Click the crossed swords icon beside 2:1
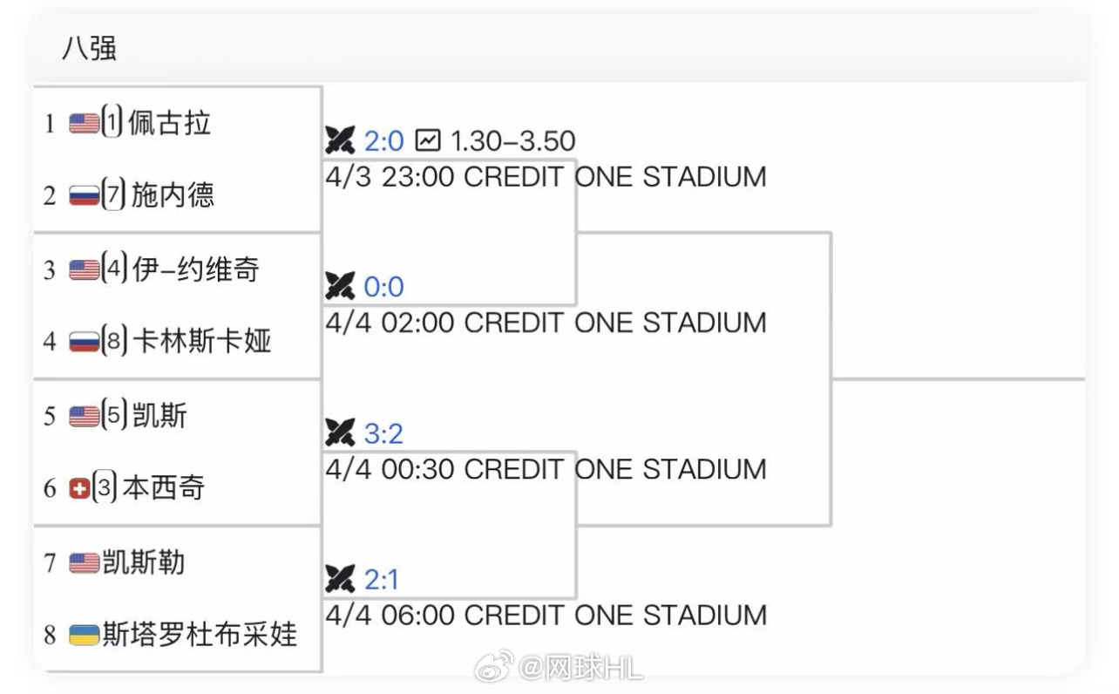The image size is (1119, 694). (342, 578)
